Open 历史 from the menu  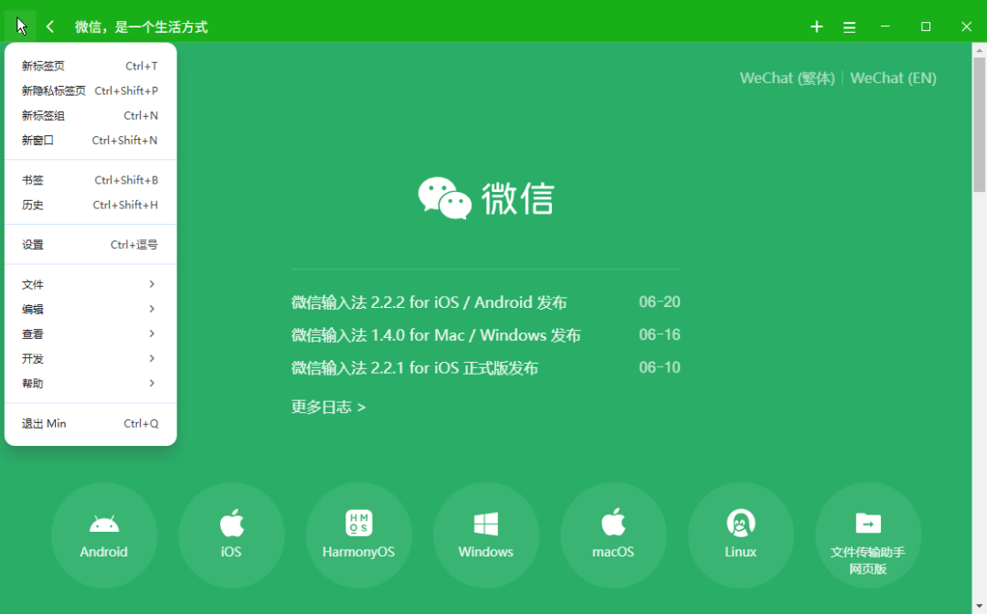pyautogui.click(x=90, y=205)
